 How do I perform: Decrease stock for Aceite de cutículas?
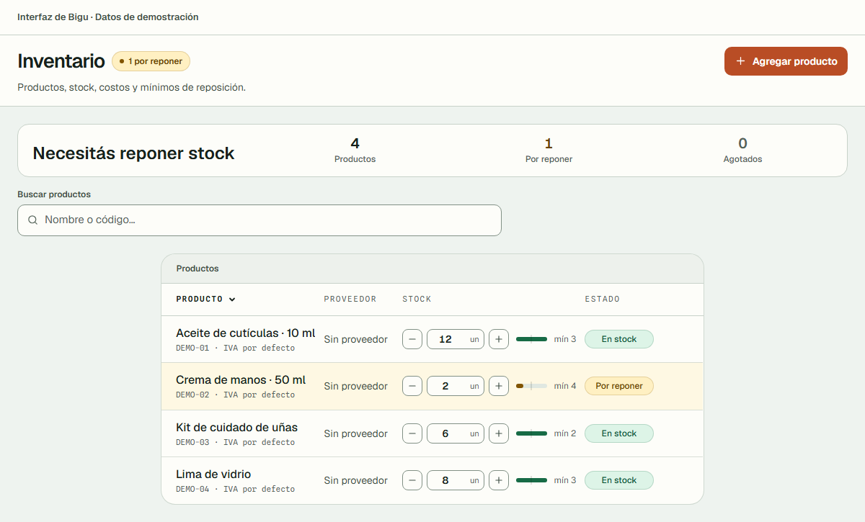pyautogui.click(x=412, y=339)
